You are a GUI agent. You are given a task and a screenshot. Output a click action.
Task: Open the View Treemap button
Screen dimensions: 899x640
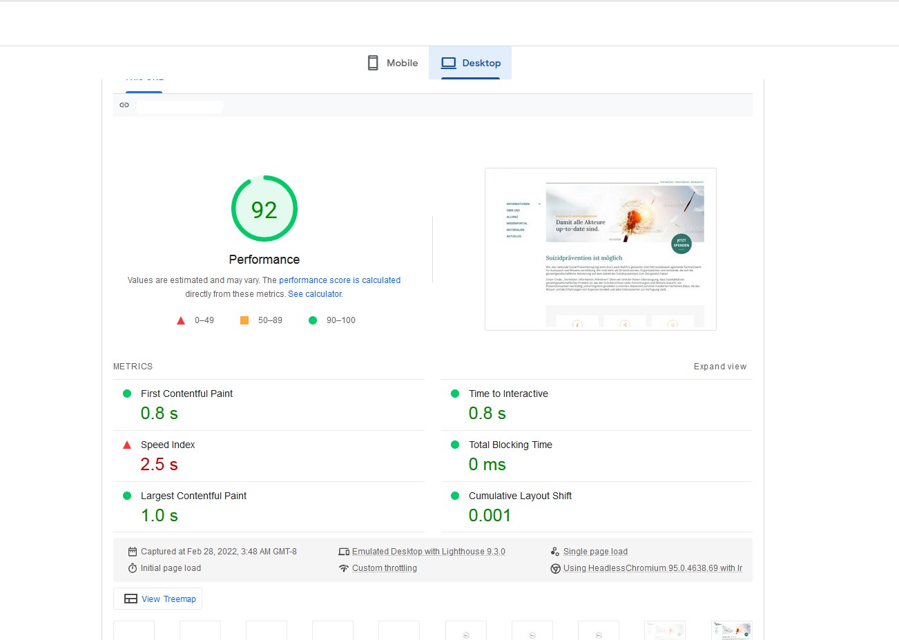[x=158, y=599]
